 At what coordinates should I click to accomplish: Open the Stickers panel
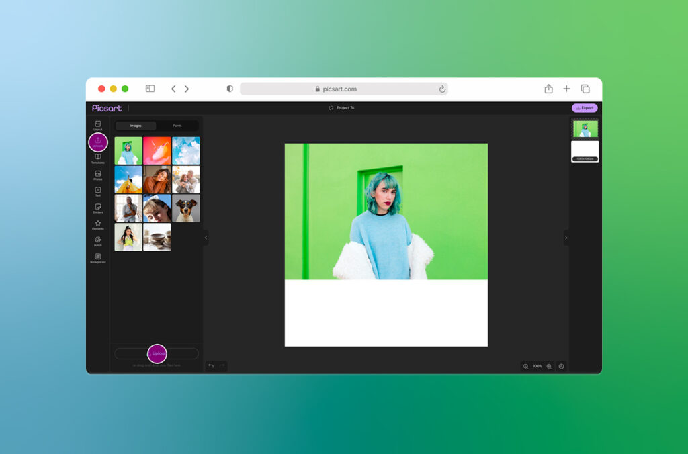coord(98,208)
